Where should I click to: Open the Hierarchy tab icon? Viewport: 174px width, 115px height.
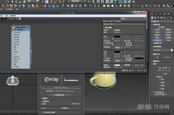point(160,14)
